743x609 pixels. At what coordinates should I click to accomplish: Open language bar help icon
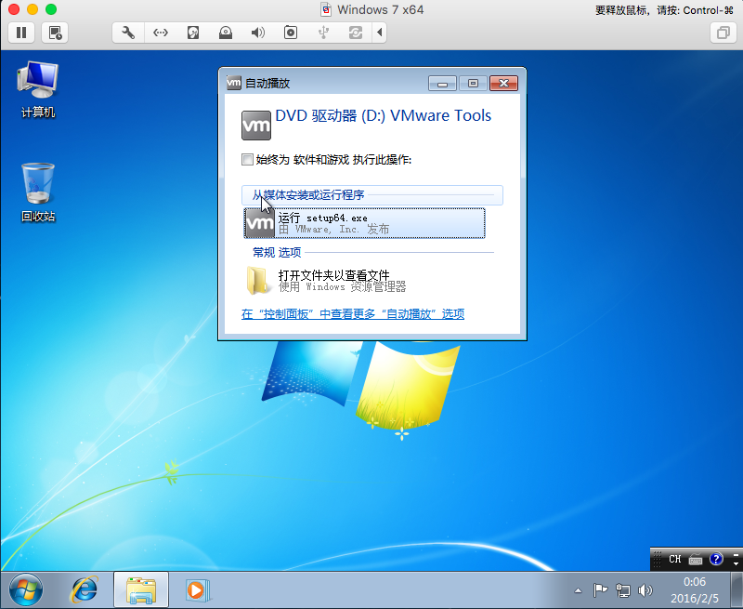click(x=716, y=559)
